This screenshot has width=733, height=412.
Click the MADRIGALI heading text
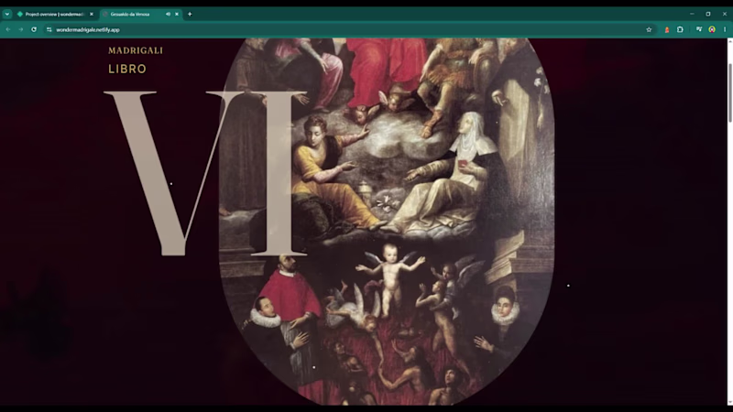(x=136, y=50)
